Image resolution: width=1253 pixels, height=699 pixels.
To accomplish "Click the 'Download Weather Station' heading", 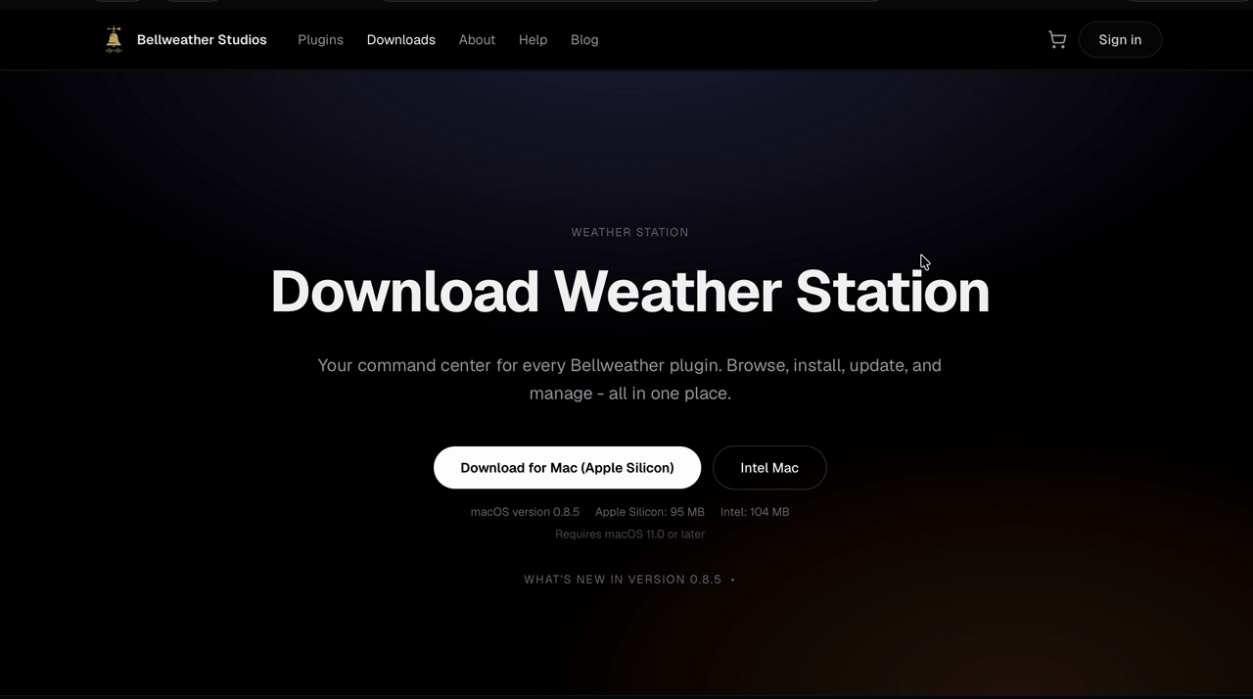I will pyautogui.click(x=629, y=292).
